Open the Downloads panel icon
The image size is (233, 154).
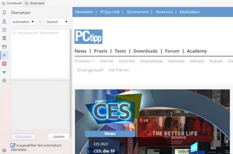(x=4, y=21)
